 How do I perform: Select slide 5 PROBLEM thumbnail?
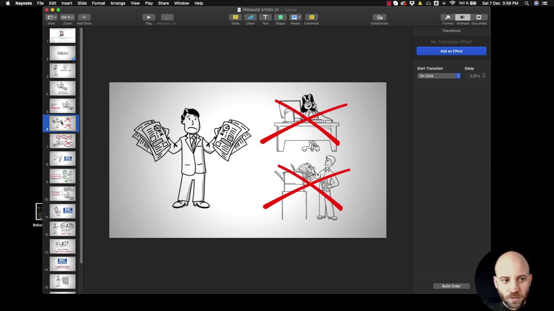point(62,106)
